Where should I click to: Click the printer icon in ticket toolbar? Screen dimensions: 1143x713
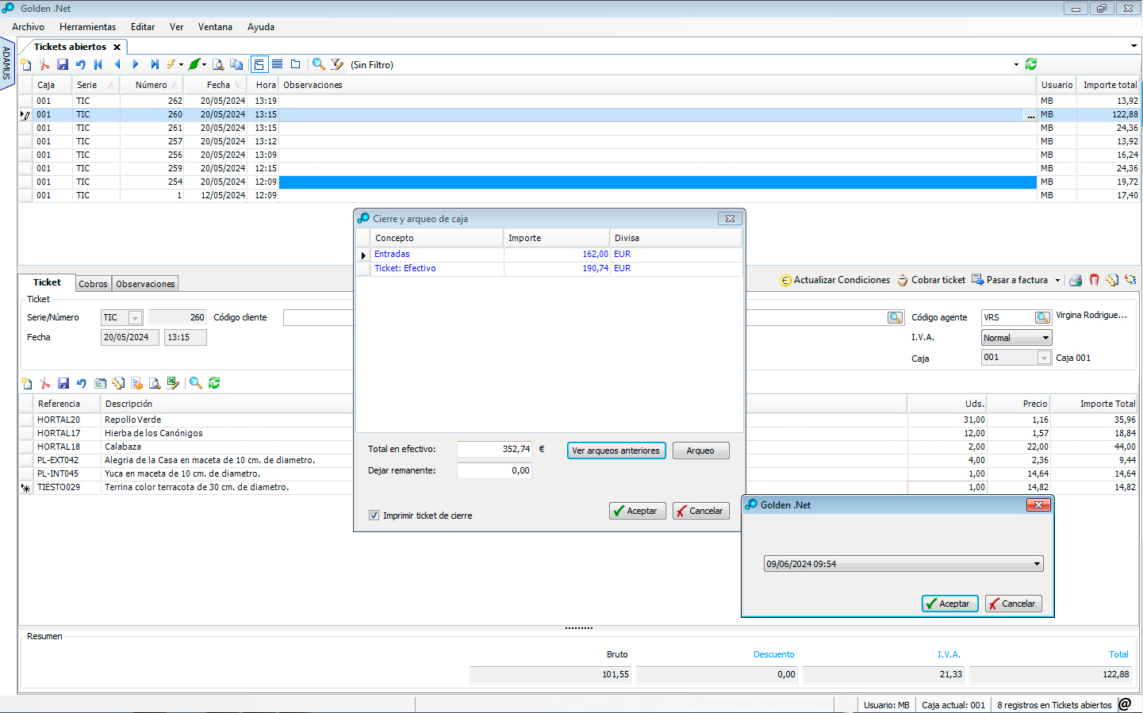click(x=1076, y=280)
